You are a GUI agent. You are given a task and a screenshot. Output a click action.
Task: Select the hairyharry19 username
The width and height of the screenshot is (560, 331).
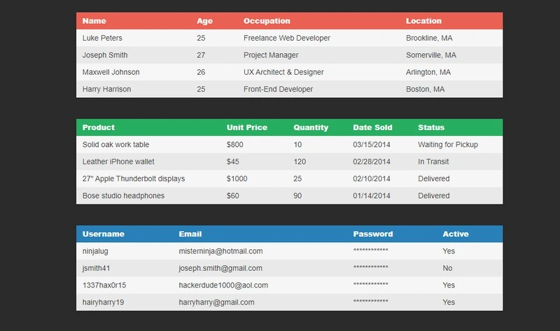point(103,302)
